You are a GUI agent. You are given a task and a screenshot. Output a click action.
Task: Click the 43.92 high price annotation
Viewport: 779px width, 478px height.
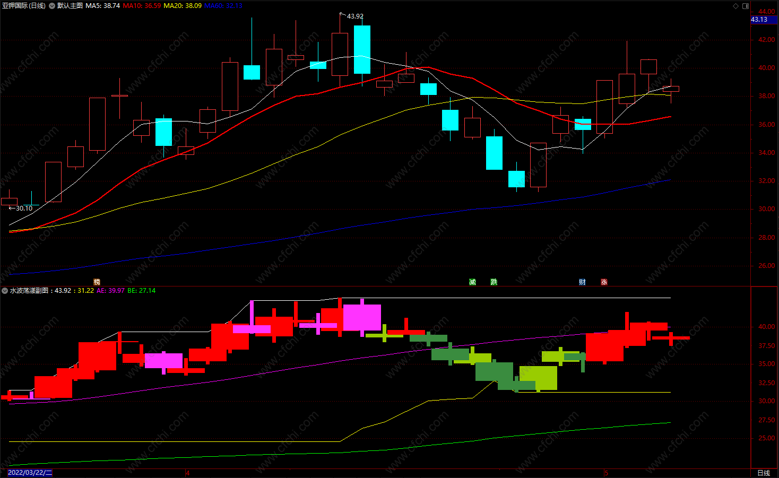point(355,16)
